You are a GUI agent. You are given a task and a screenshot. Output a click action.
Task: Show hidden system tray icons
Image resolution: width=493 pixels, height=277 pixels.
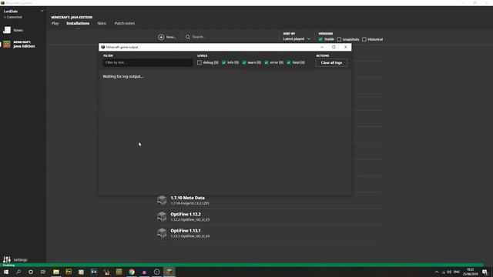pyautogui.click(x=437, y=272)
